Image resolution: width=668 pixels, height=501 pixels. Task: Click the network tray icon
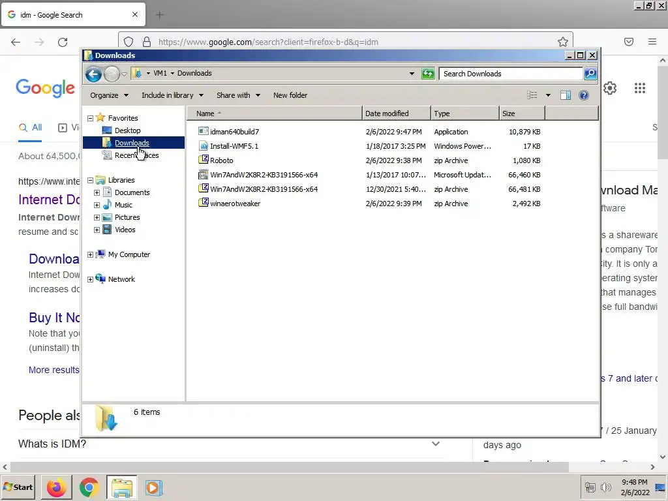click(590, 487)
